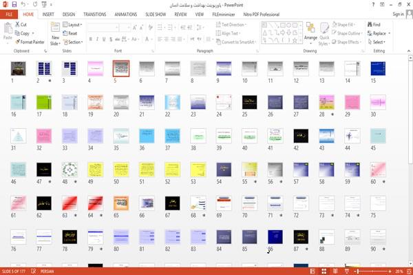Increase font size with the large A icon
Viewport: 413px width, 275px height.
(x=135, y=28)
